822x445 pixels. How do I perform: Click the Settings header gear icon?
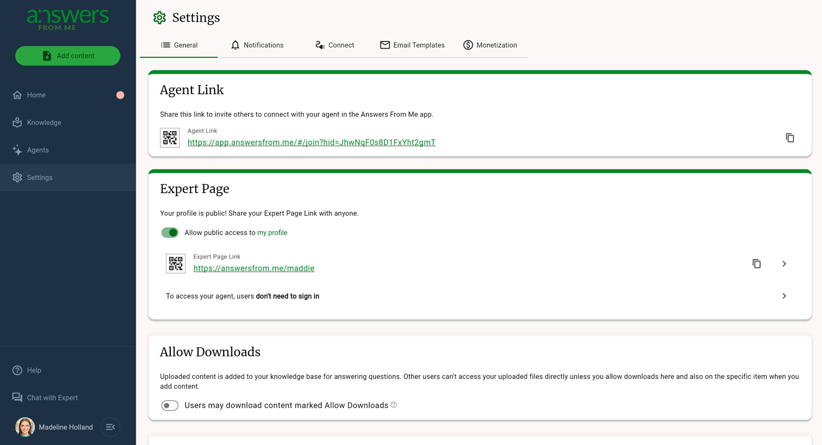pos(159,18)
